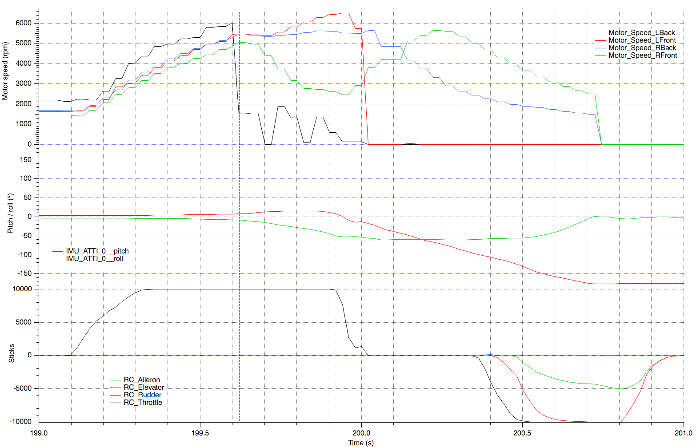Image resolution: width=700 pixels, height=447 pixels.
Task: Click the RC_Elevator legend entry
Action: click(x=137, y=387)
